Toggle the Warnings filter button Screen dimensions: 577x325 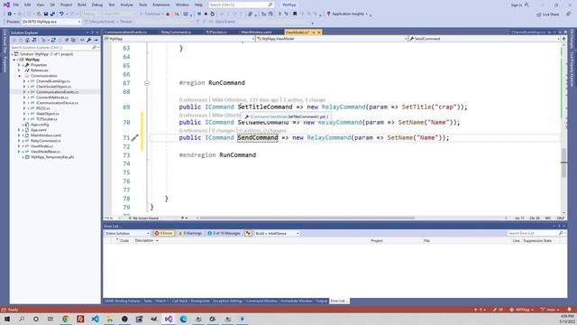coord(190,233)
